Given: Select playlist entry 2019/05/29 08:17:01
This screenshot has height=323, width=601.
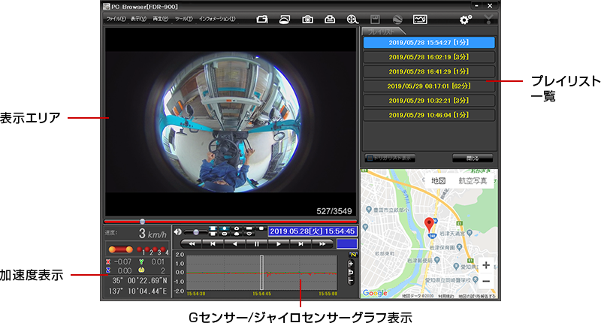Looking at the screenshot, I should point(428,86).
